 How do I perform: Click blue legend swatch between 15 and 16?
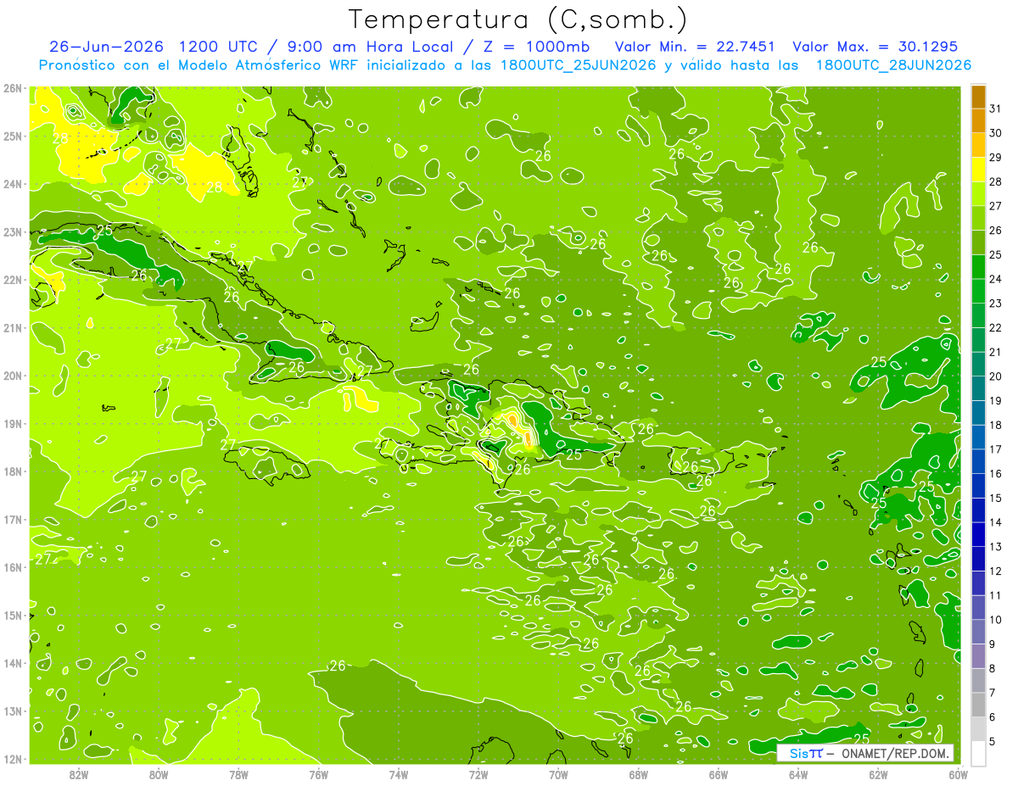(978, 486)
